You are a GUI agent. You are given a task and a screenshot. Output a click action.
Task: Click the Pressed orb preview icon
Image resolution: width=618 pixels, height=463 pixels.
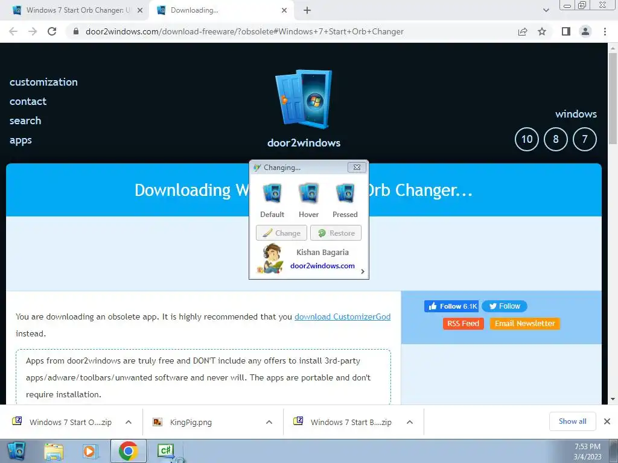click(345, 193)
